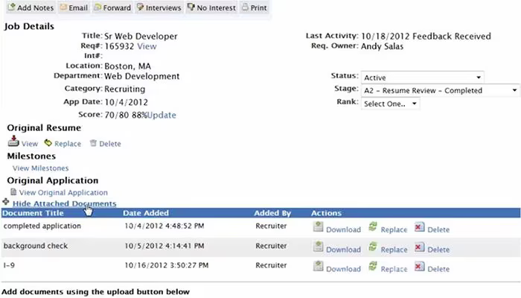The height and width of the screenshot is (298, 521).
Task: Click the View Original Application document icon
Action: pyautogui.click(x=13, y=192)
